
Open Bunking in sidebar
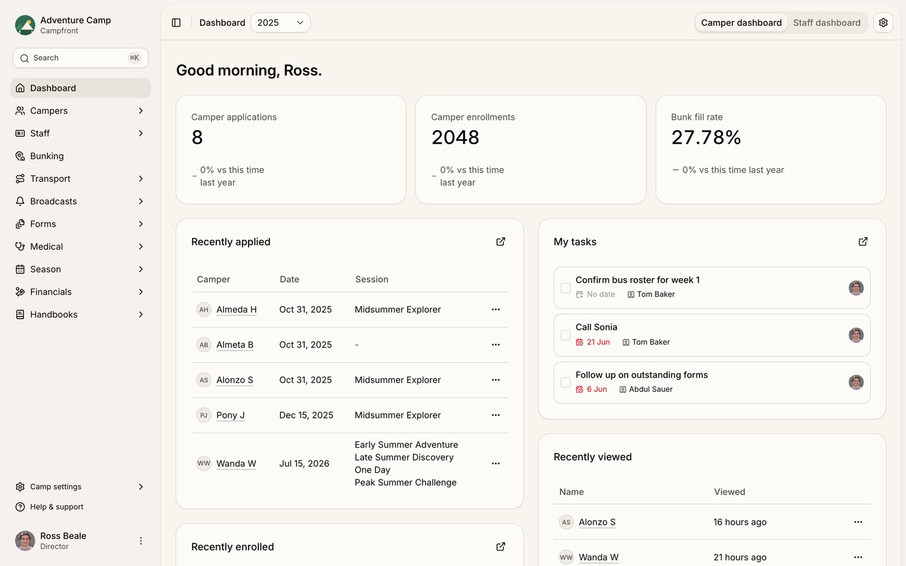(x=80, y=156)
